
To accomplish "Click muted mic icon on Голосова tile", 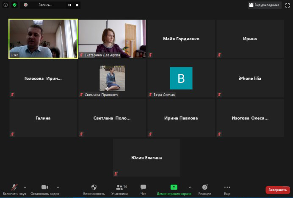I will click(x=12, y=95).
